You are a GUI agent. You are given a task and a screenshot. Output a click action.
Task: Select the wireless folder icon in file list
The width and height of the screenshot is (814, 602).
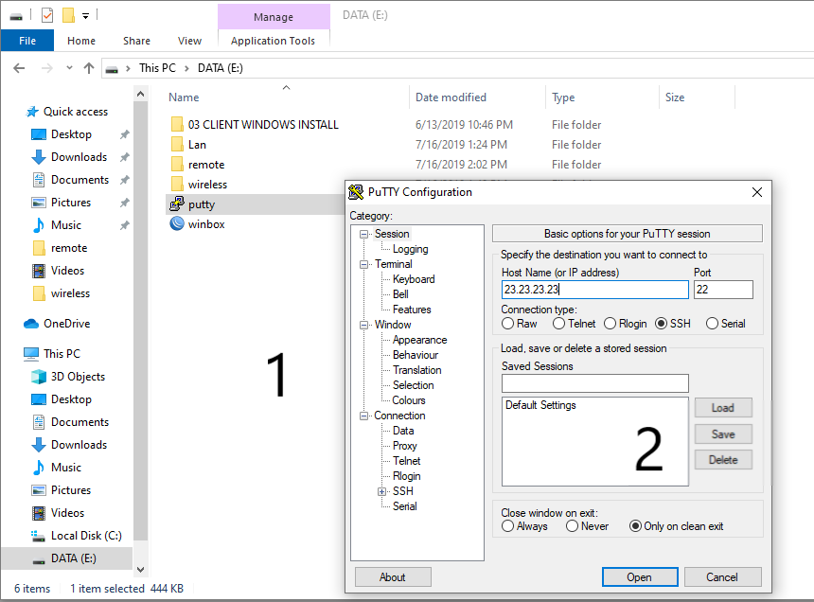177,185
